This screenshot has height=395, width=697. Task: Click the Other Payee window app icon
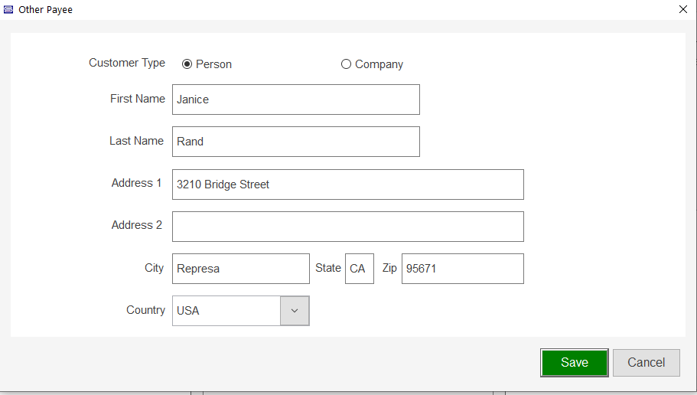[x=8, y=9]
